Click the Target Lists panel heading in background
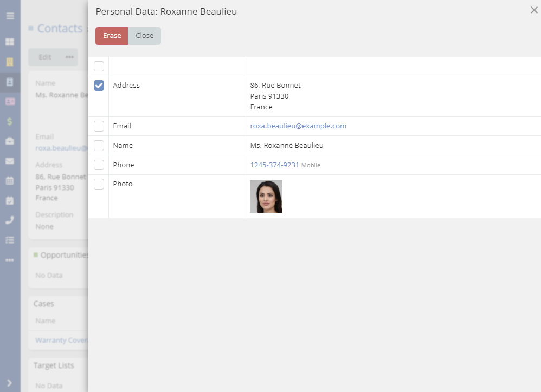The image size is (541, 392). pos(54,365)
